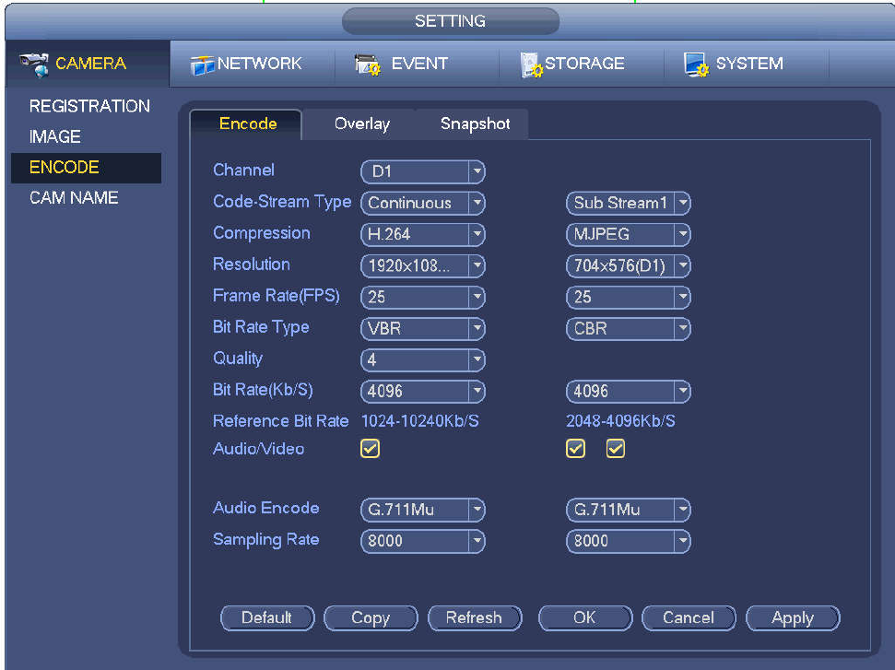
Task: Open the EVENT settings section
Action: pyautogui.click(x=417, y=64)
